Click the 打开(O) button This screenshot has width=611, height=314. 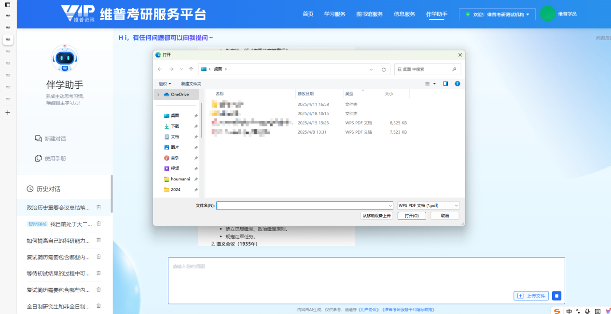(x=411, y=216)
